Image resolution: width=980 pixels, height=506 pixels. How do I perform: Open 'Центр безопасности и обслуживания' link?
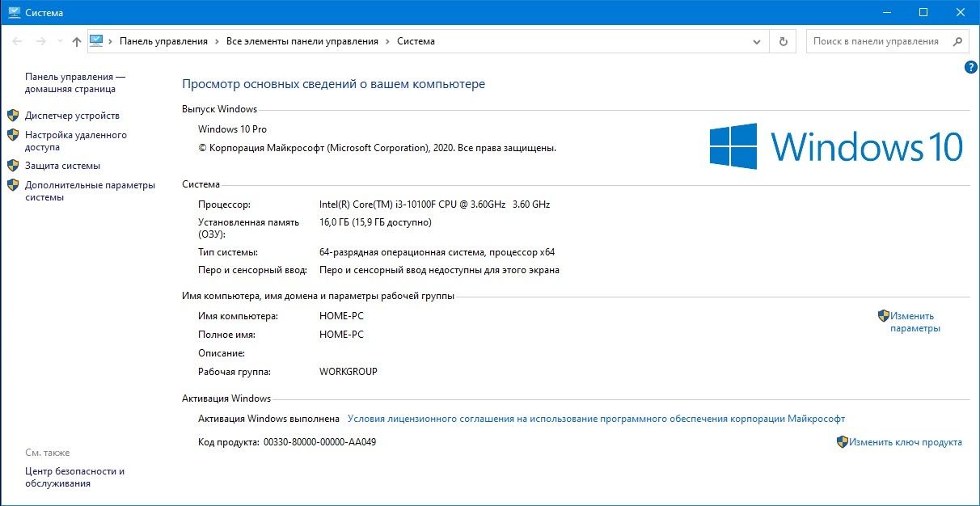pyautogui.click(x=74, y=478)
